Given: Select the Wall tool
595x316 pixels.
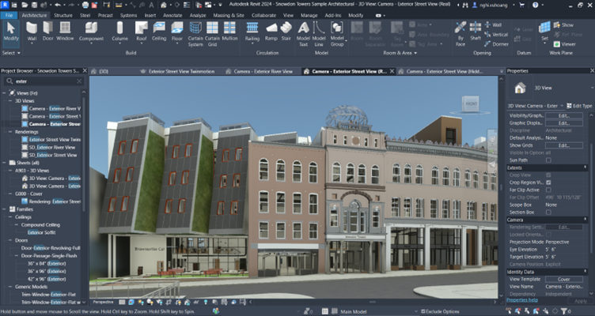Looking at the screenshot, I should click(32, 31).
